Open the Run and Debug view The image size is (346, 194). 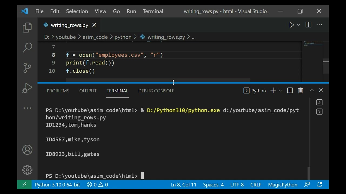pyautogui.click(x=27, y=88)
